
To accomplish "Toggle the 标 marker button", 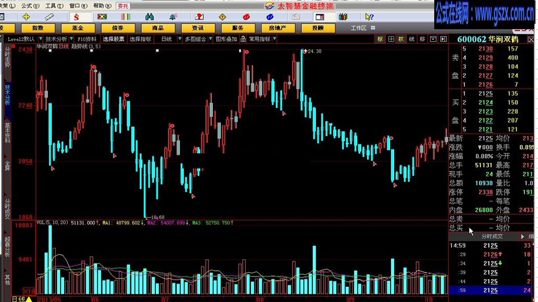I will click(x=380, y=39).
